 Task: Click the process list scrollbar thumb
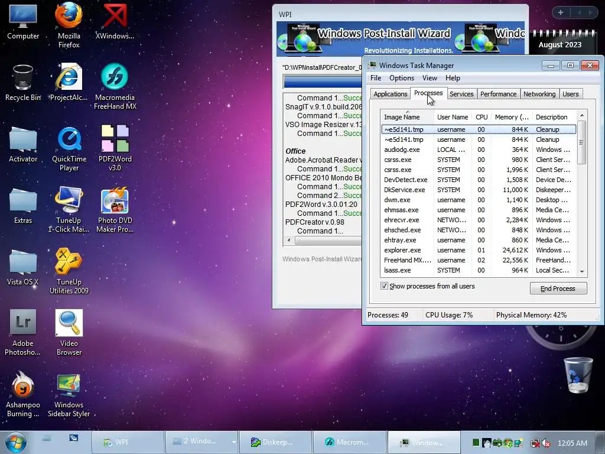[x=582, y=142]
